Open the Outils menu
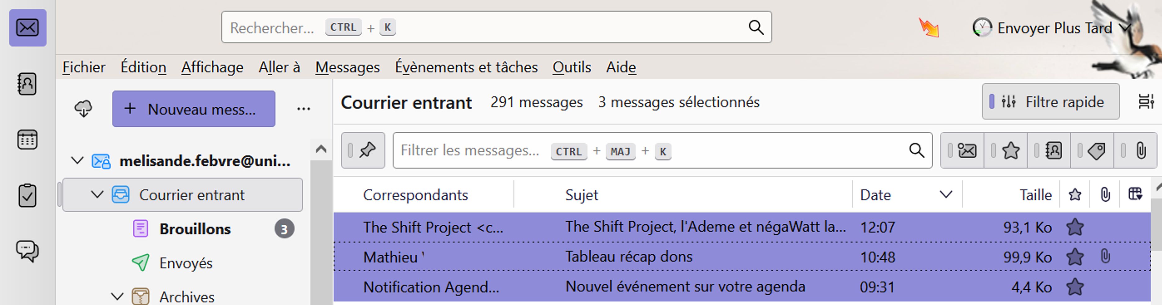1162x305 pixels. (571, 67)
